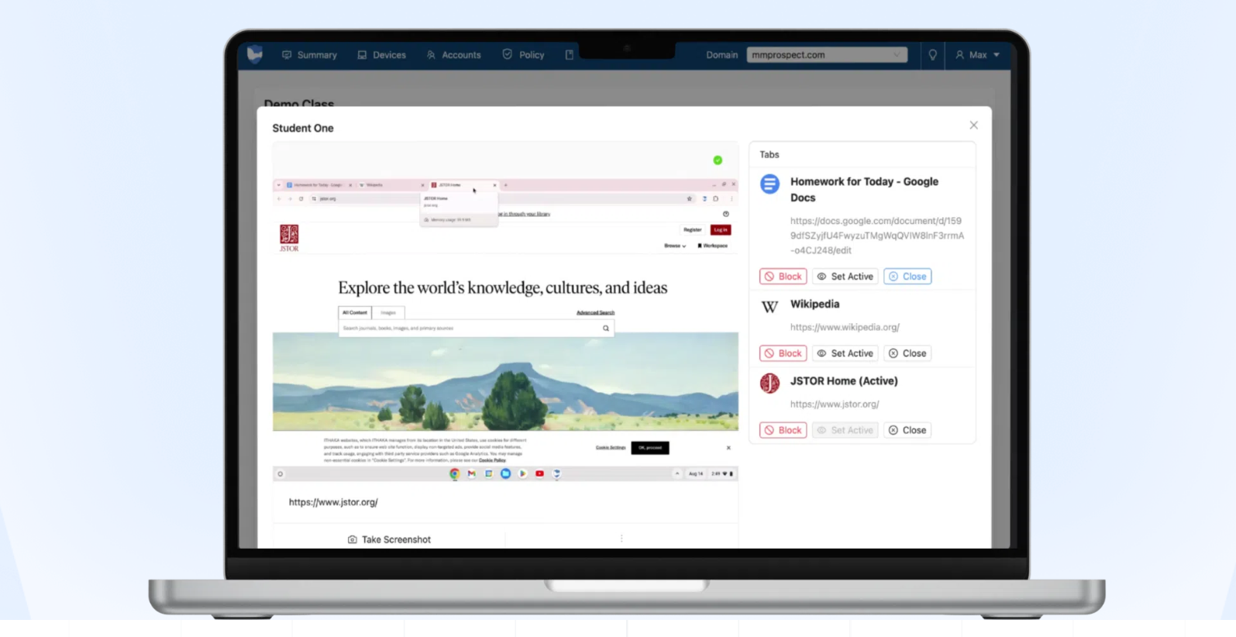Click the https://www.jstor.org/ text below the screenshot
Screen dimensions: 1236x637
pyautogui.click(x=333, y=502)
